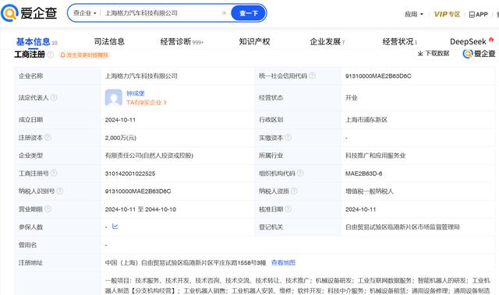
Task: Click the Aiqicha logo icon
Action: coord(9,13)
